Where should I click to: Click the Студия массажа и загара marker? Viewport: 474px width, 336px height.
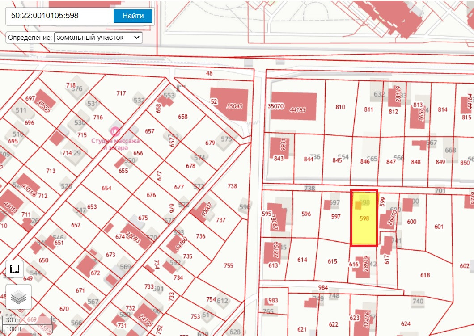point(115,131)
